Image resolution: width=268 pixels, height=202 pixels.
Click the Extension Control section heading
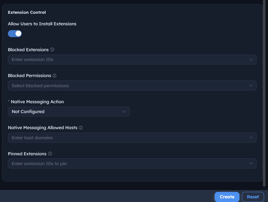pos(27,12)
